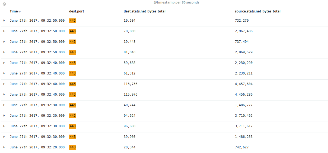Select the source.stats.net_bytes_total column header

click(257, 11)
